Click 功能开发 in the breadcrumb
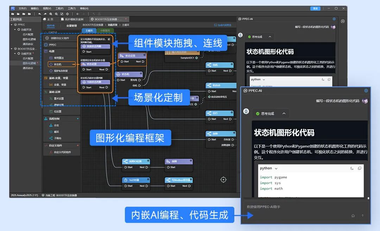 tap(113, 25)
